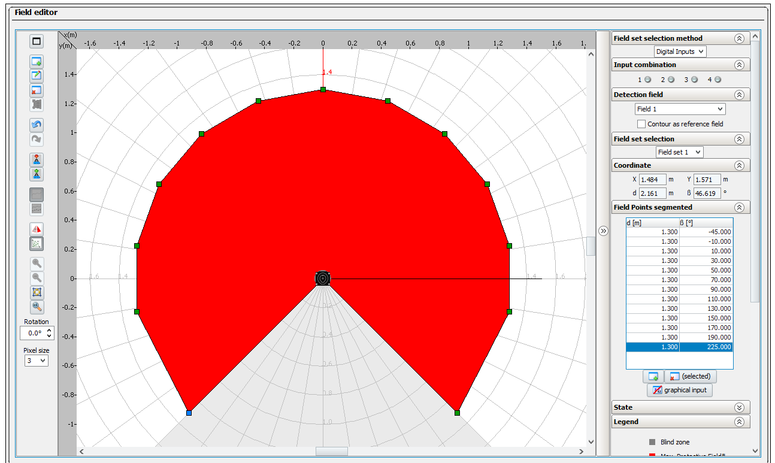Click the add new field icon

(x=37, y=61)
